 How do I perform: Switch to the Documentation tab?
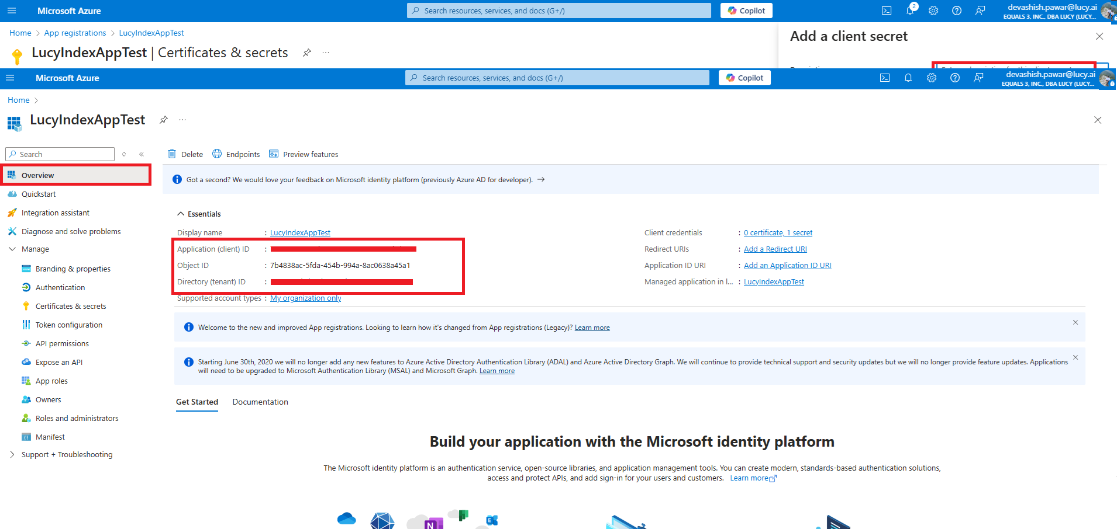point(260,402)
